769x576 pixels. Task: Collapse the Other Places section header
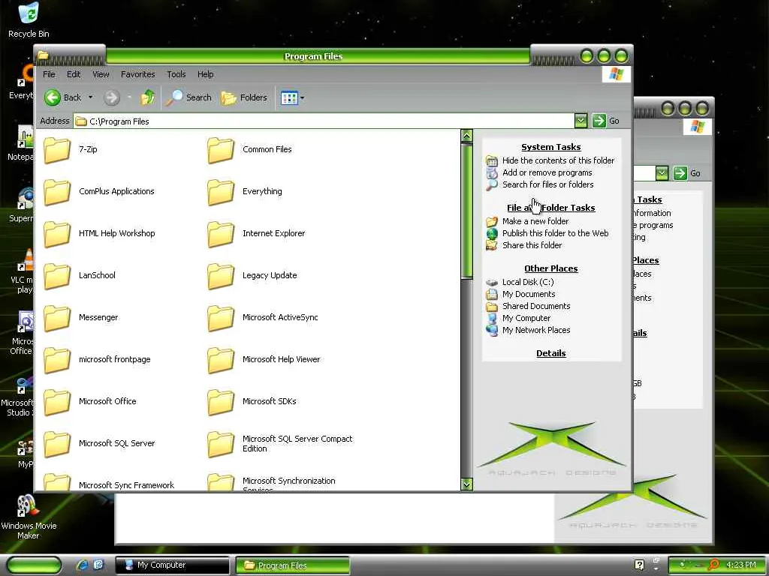point(550,268)
